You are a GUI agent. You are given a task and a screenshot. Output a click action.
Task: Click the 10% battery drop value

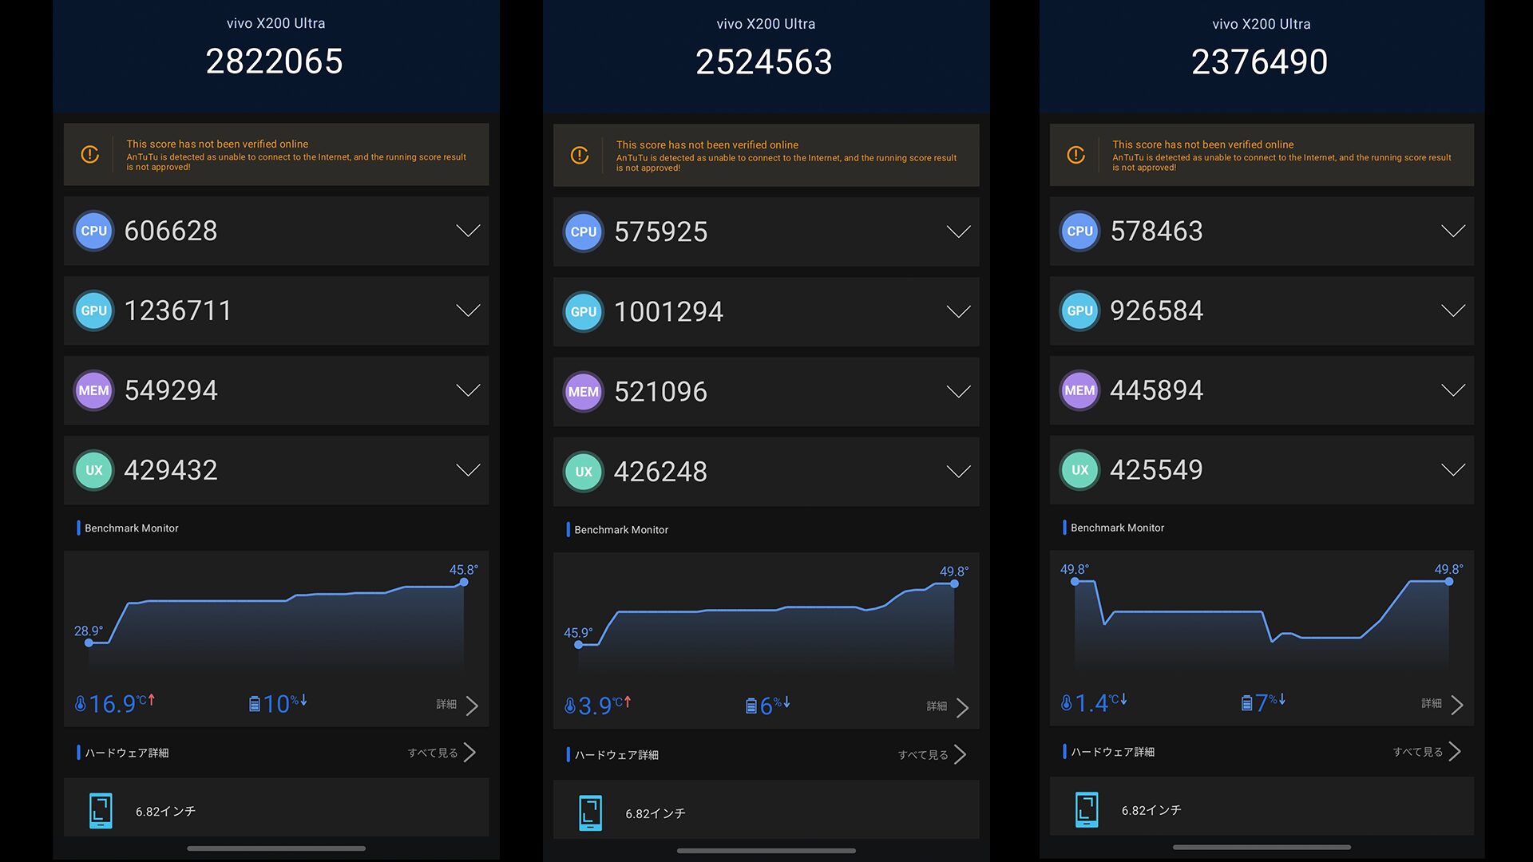tap(285, 704)
